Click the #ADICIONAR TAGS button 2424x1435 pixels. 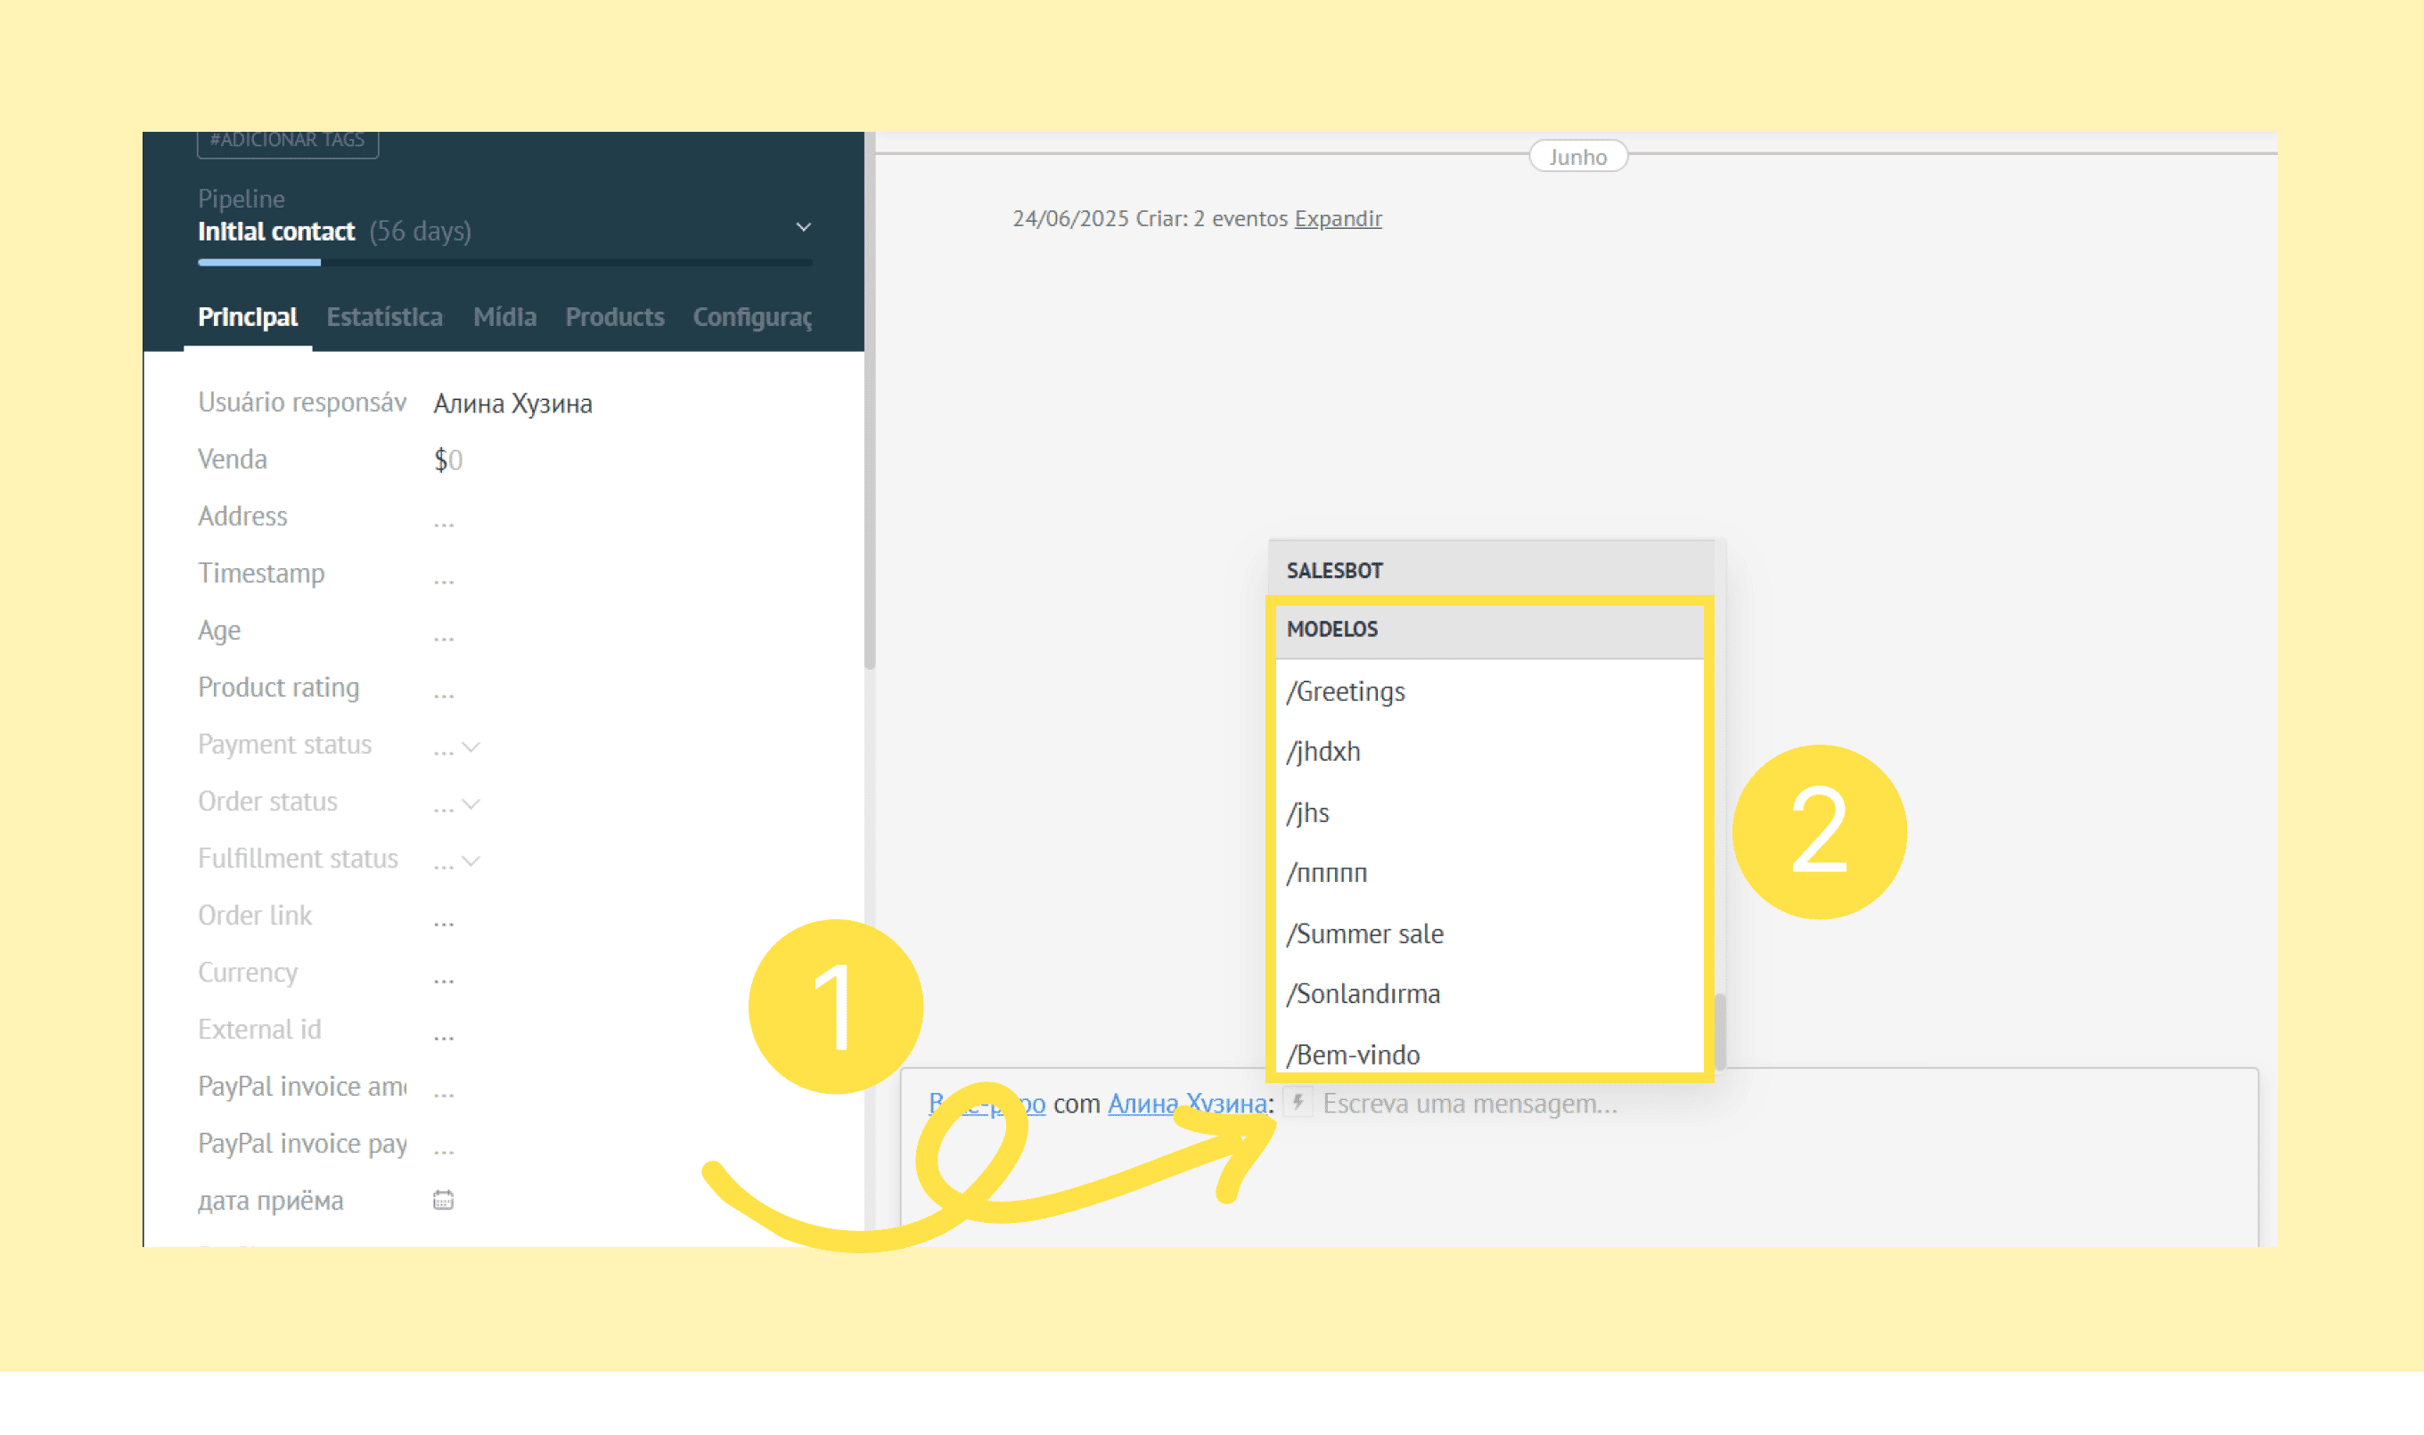coord(287,140)
